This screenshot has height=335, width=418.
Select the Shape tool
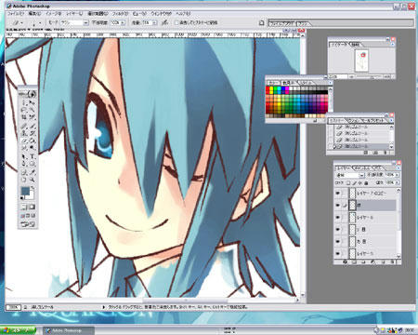point(32,164)
